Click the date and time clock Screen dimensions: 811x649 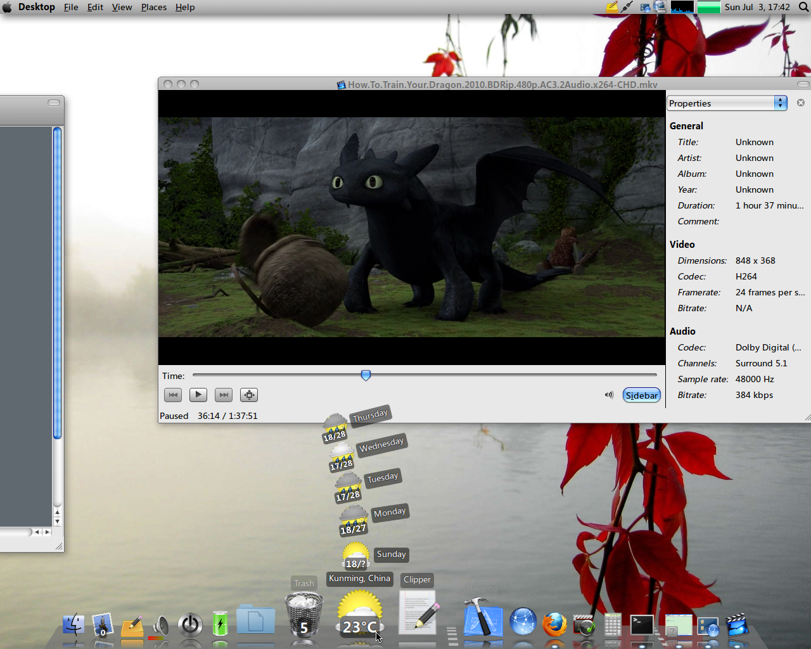point(757,7)
